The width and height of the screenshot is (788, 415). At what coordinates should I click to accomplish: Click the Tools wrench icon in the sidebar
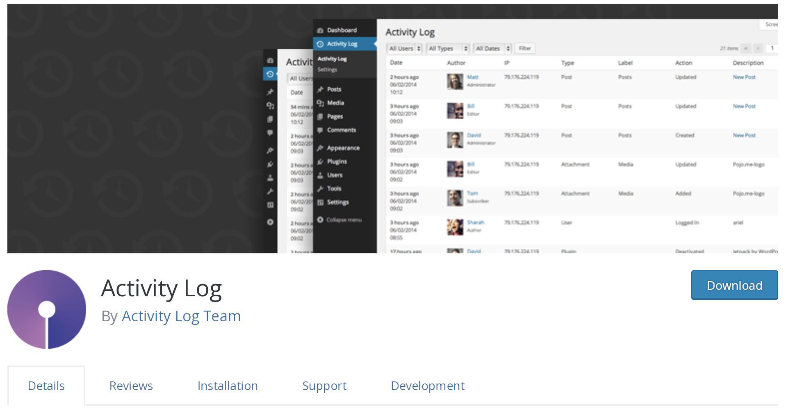(x=320, y=189)
